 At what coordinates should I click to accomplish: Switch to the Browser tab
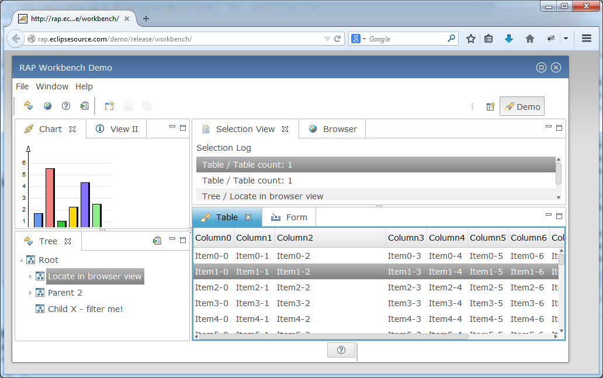(332, 129)
